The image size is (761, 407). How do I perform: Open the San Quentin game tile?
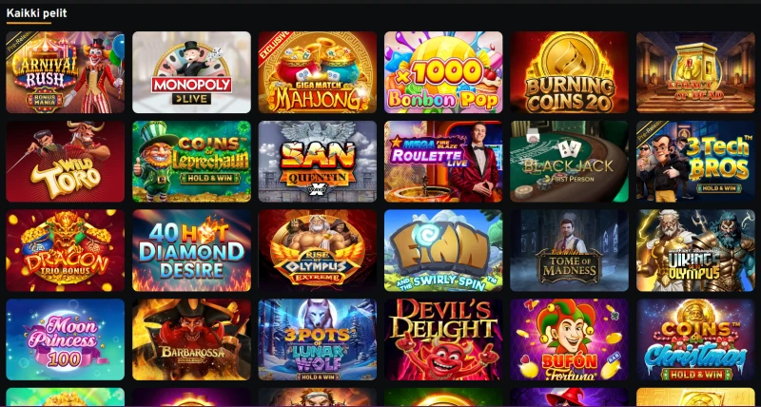[318, 162]
